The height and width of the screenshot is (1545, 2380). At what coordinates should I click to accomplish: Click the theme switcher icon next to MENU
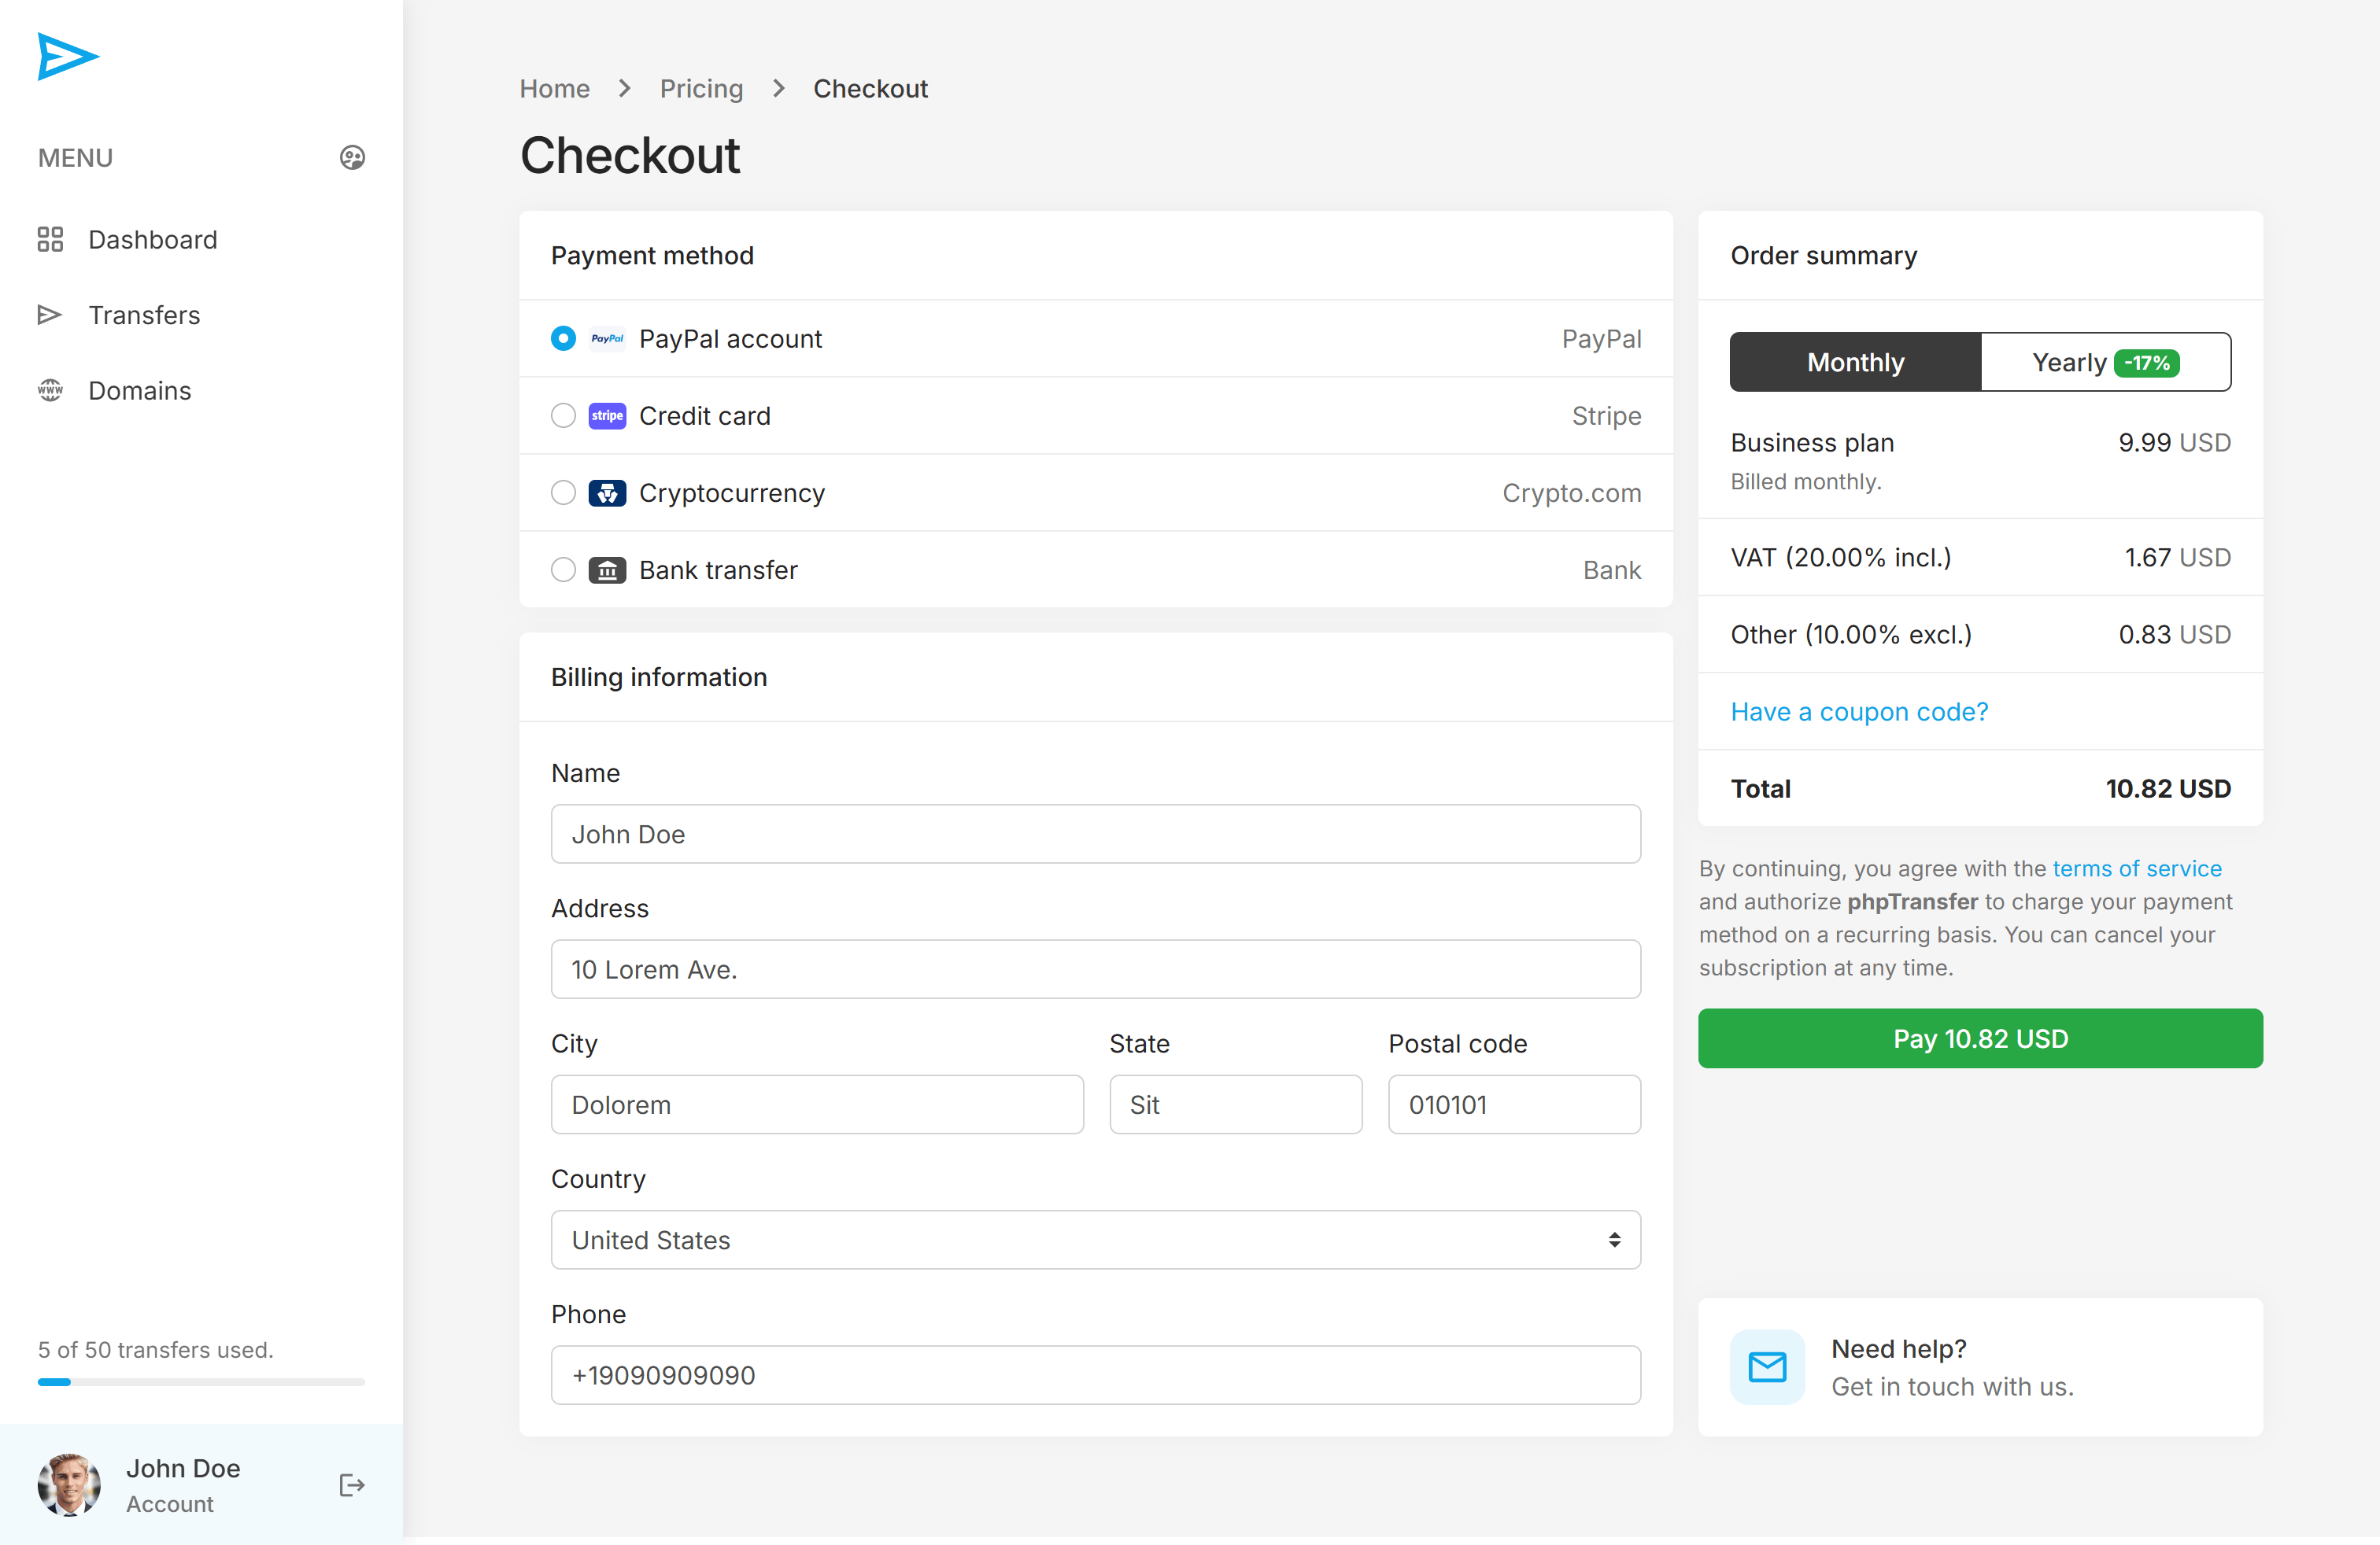point(351,157)
